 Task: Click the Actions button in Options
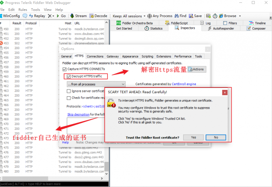click(x=197, y=69)
